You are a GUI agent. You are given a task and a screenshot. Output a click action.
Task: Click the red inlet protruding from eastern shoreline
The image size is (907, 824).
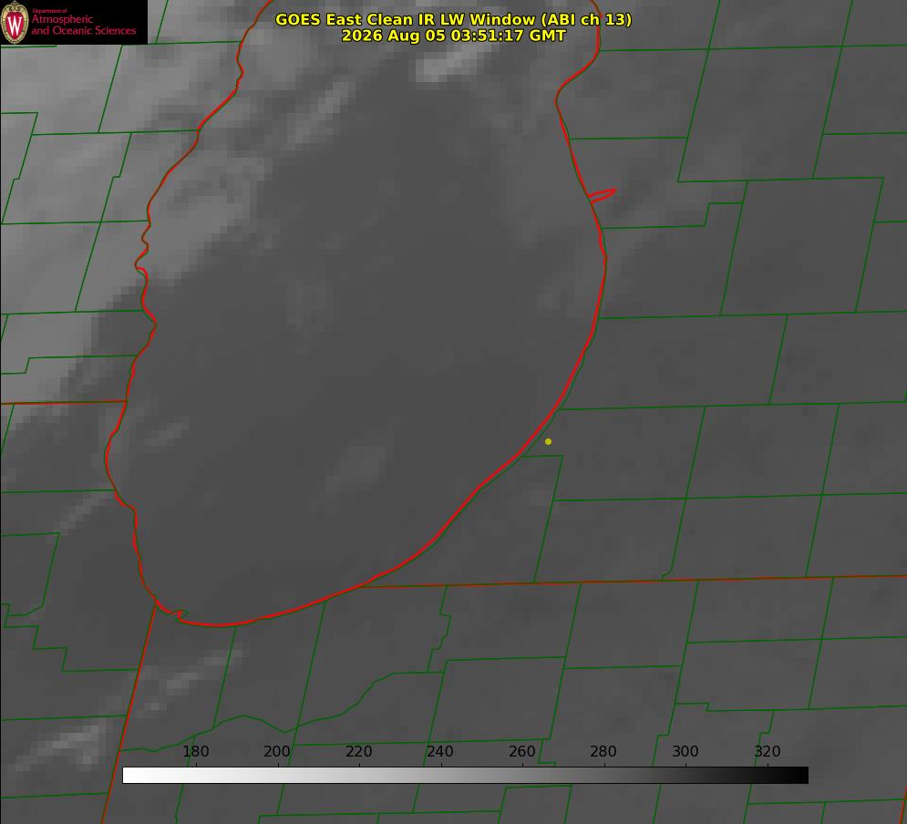[x=602, y=195]
